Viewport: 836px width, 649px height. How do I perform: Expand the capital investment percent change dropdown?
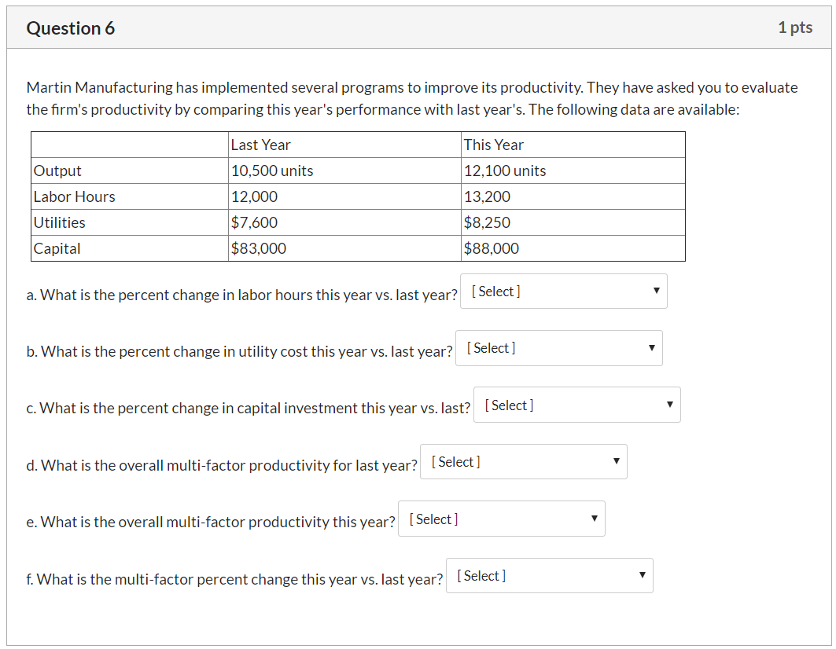coord(577,405)
